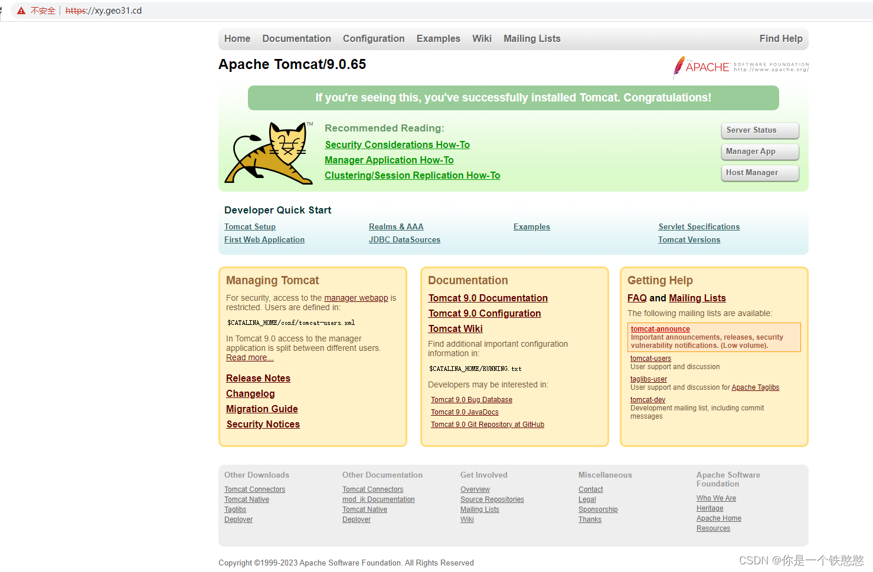Open the Who We Are link

(x=716, y=498)
